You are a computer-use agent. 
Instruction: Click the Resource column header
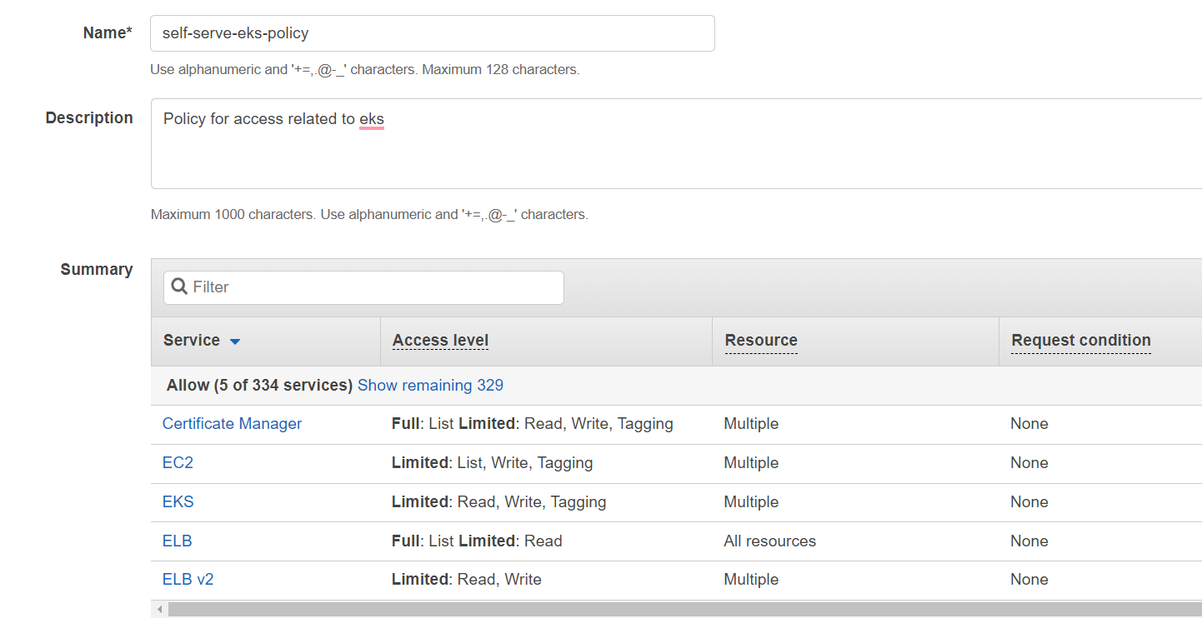(x=761, y=341)
